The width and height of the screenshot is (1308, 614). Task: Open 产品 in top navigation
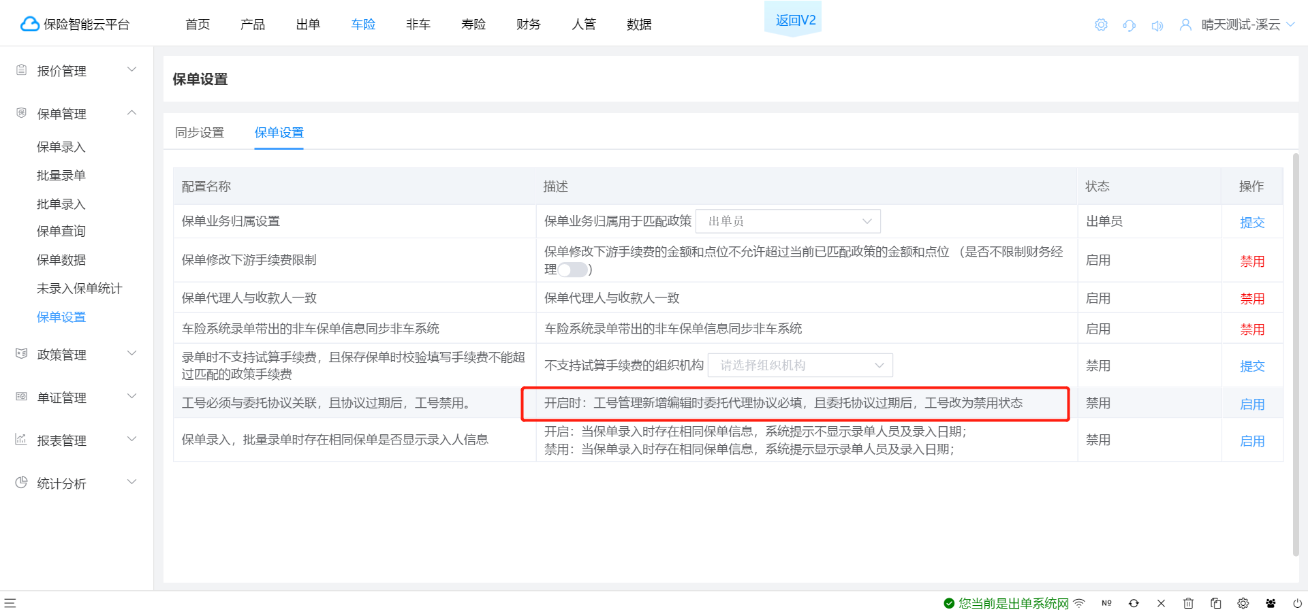coord(253,25)
